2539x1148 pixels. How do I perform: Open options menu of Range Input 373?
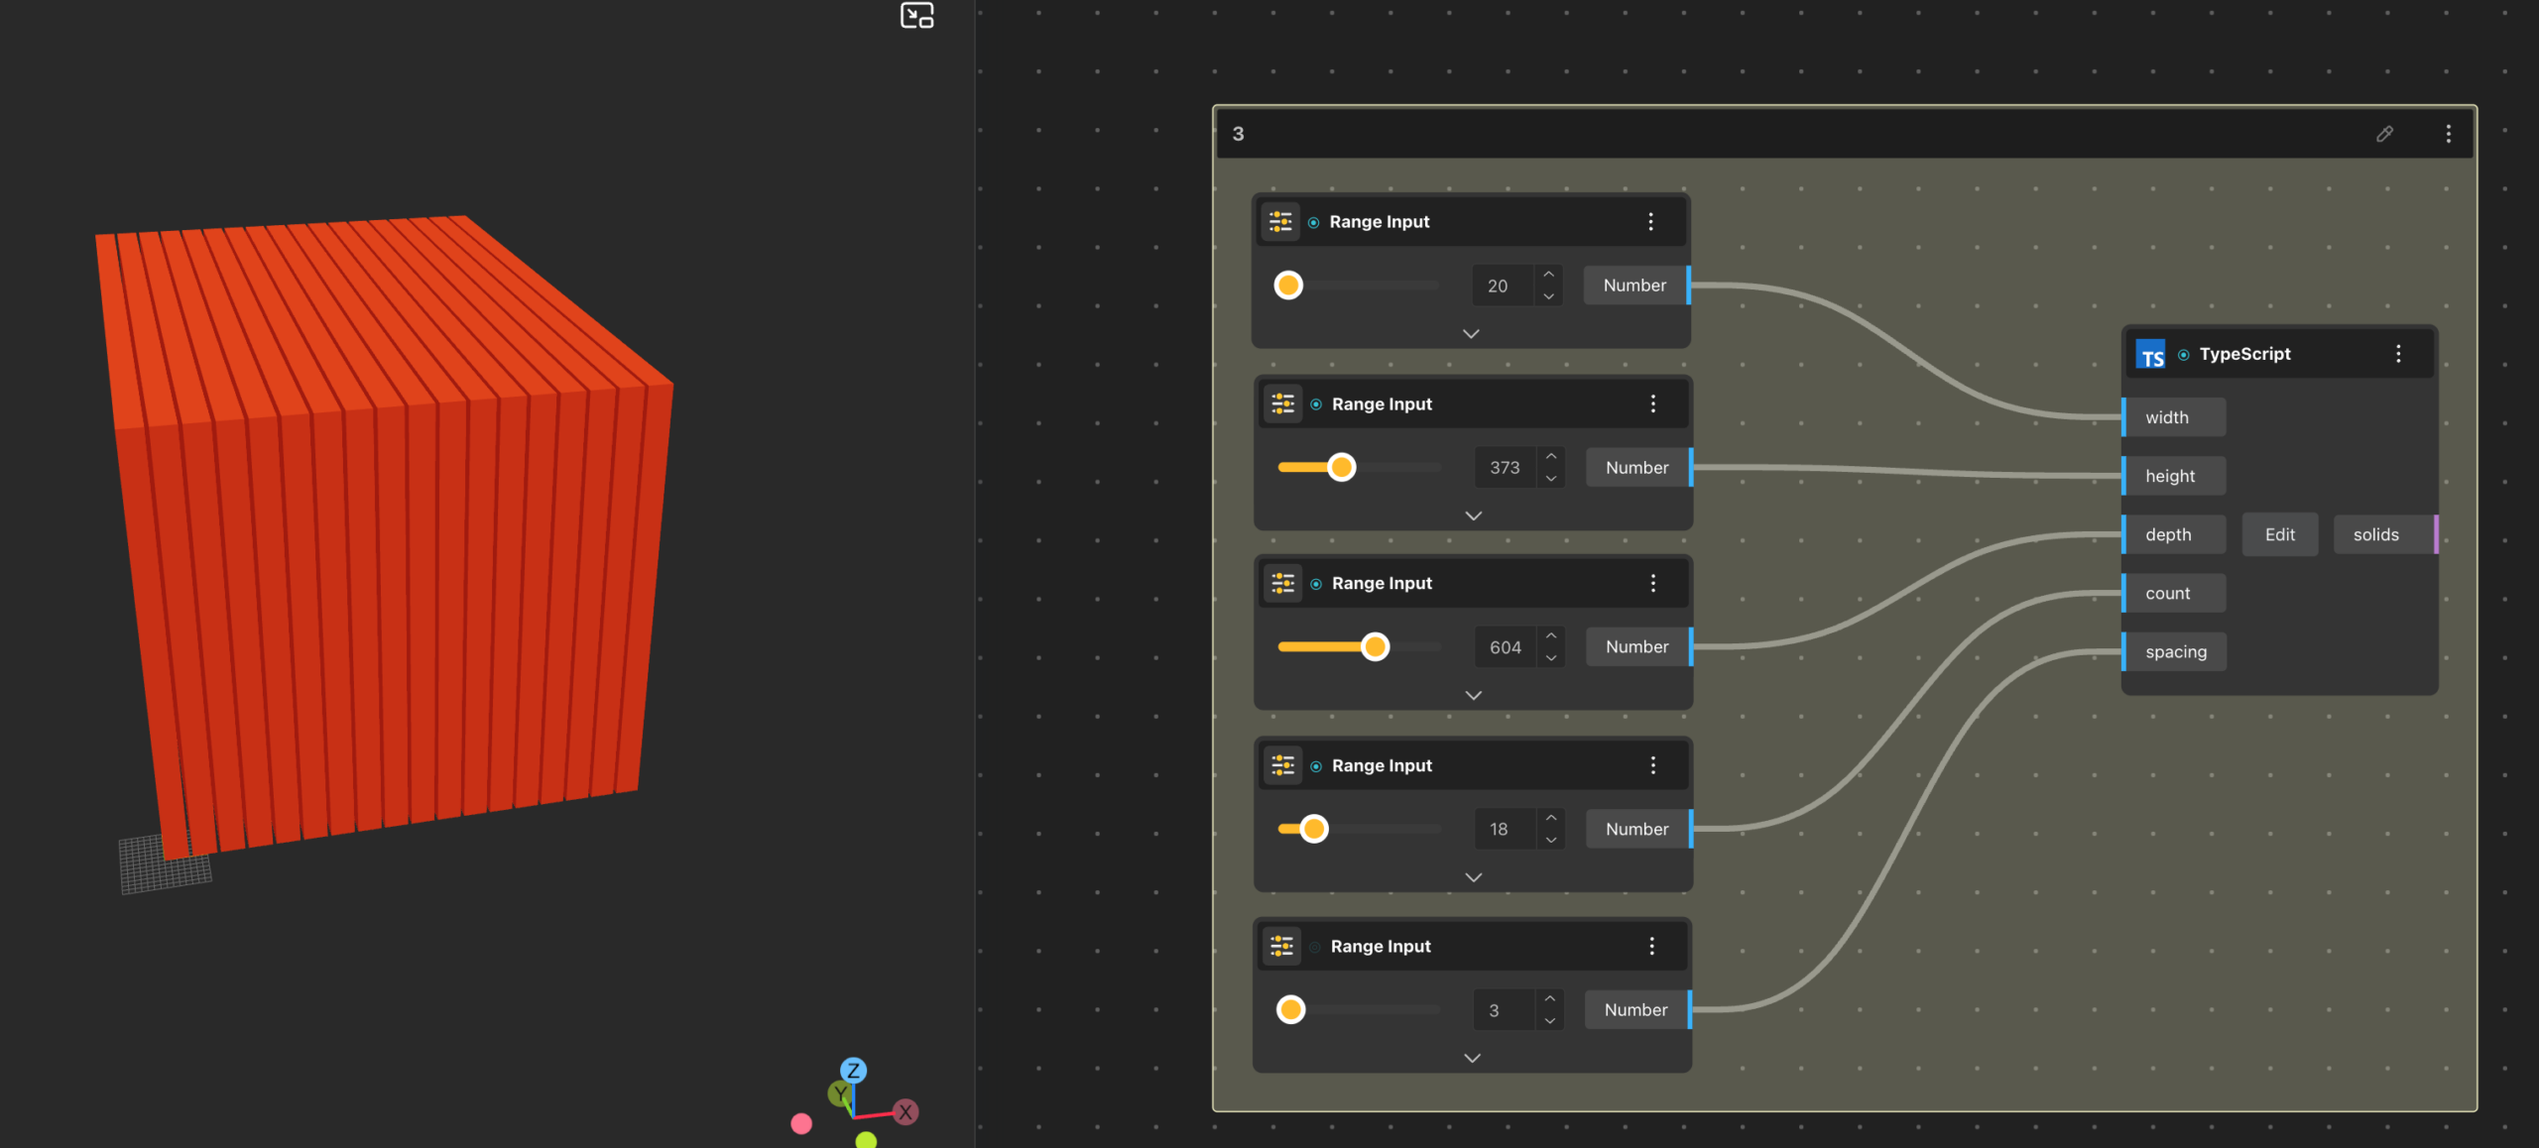[1652, 404]
